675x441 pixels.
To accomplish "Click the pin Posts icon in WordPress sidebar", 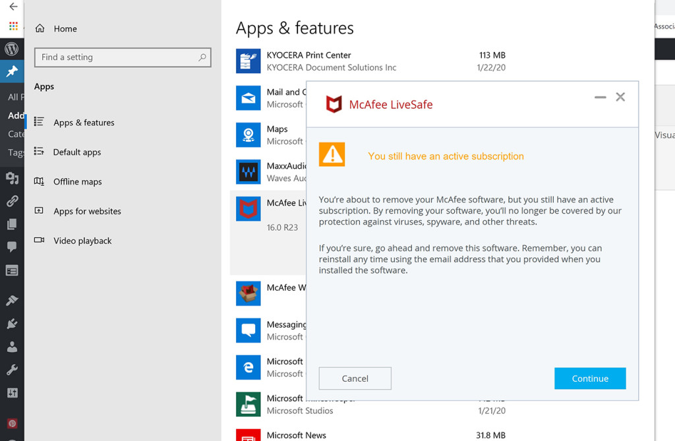I will [x=12, y=71].
